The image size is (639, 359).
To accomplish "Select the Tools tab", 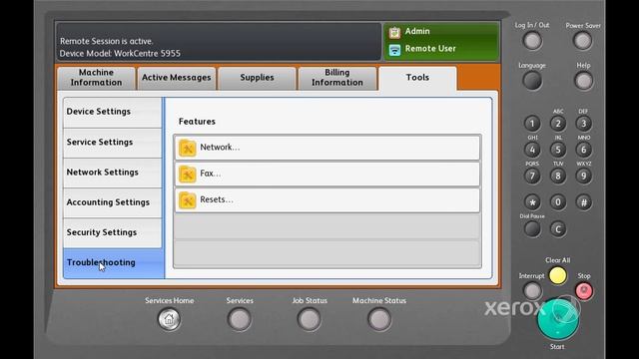I will point(417,78).
